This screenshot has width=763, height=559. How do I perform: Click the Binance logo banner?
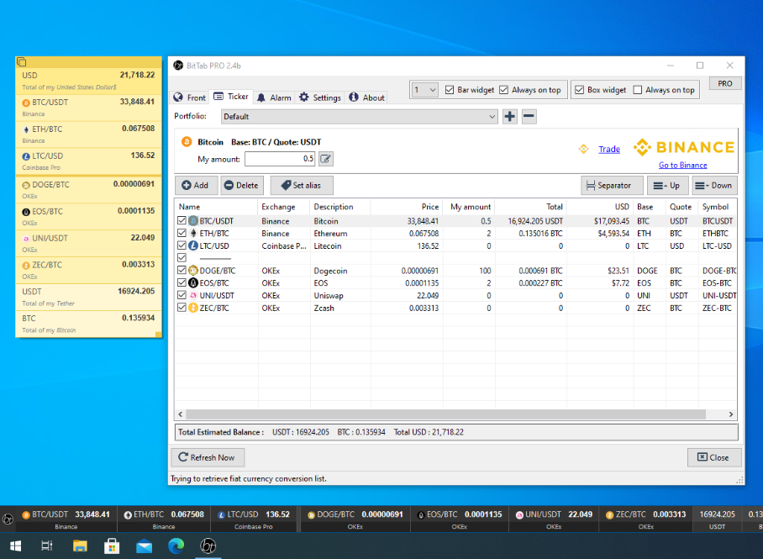684,147
